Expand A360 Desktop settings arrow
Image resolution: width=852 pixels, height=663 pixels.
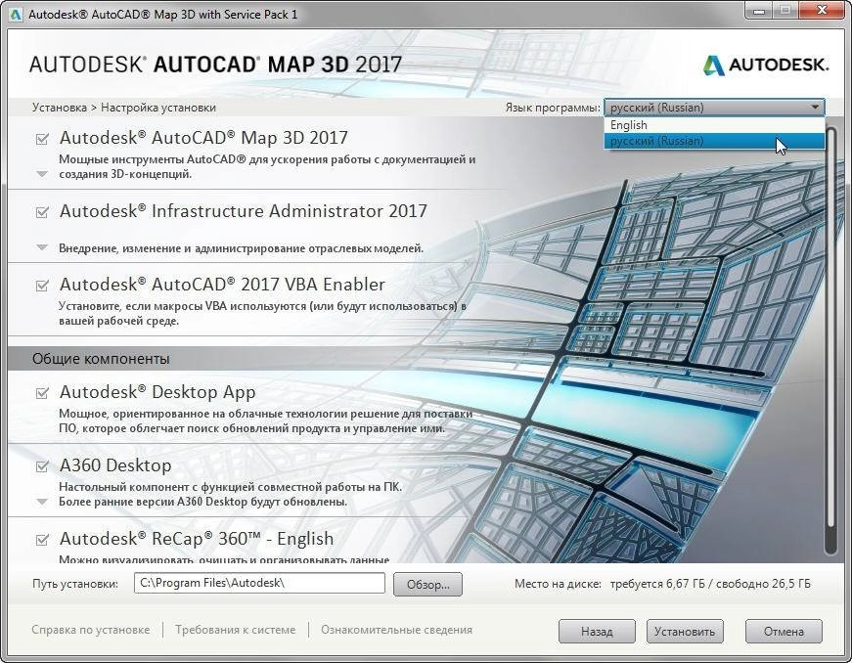tap(42, 502)
